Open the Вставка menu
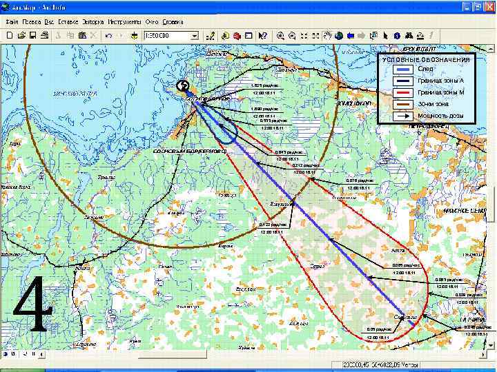 pyautogui.click(x=68, y=22)
